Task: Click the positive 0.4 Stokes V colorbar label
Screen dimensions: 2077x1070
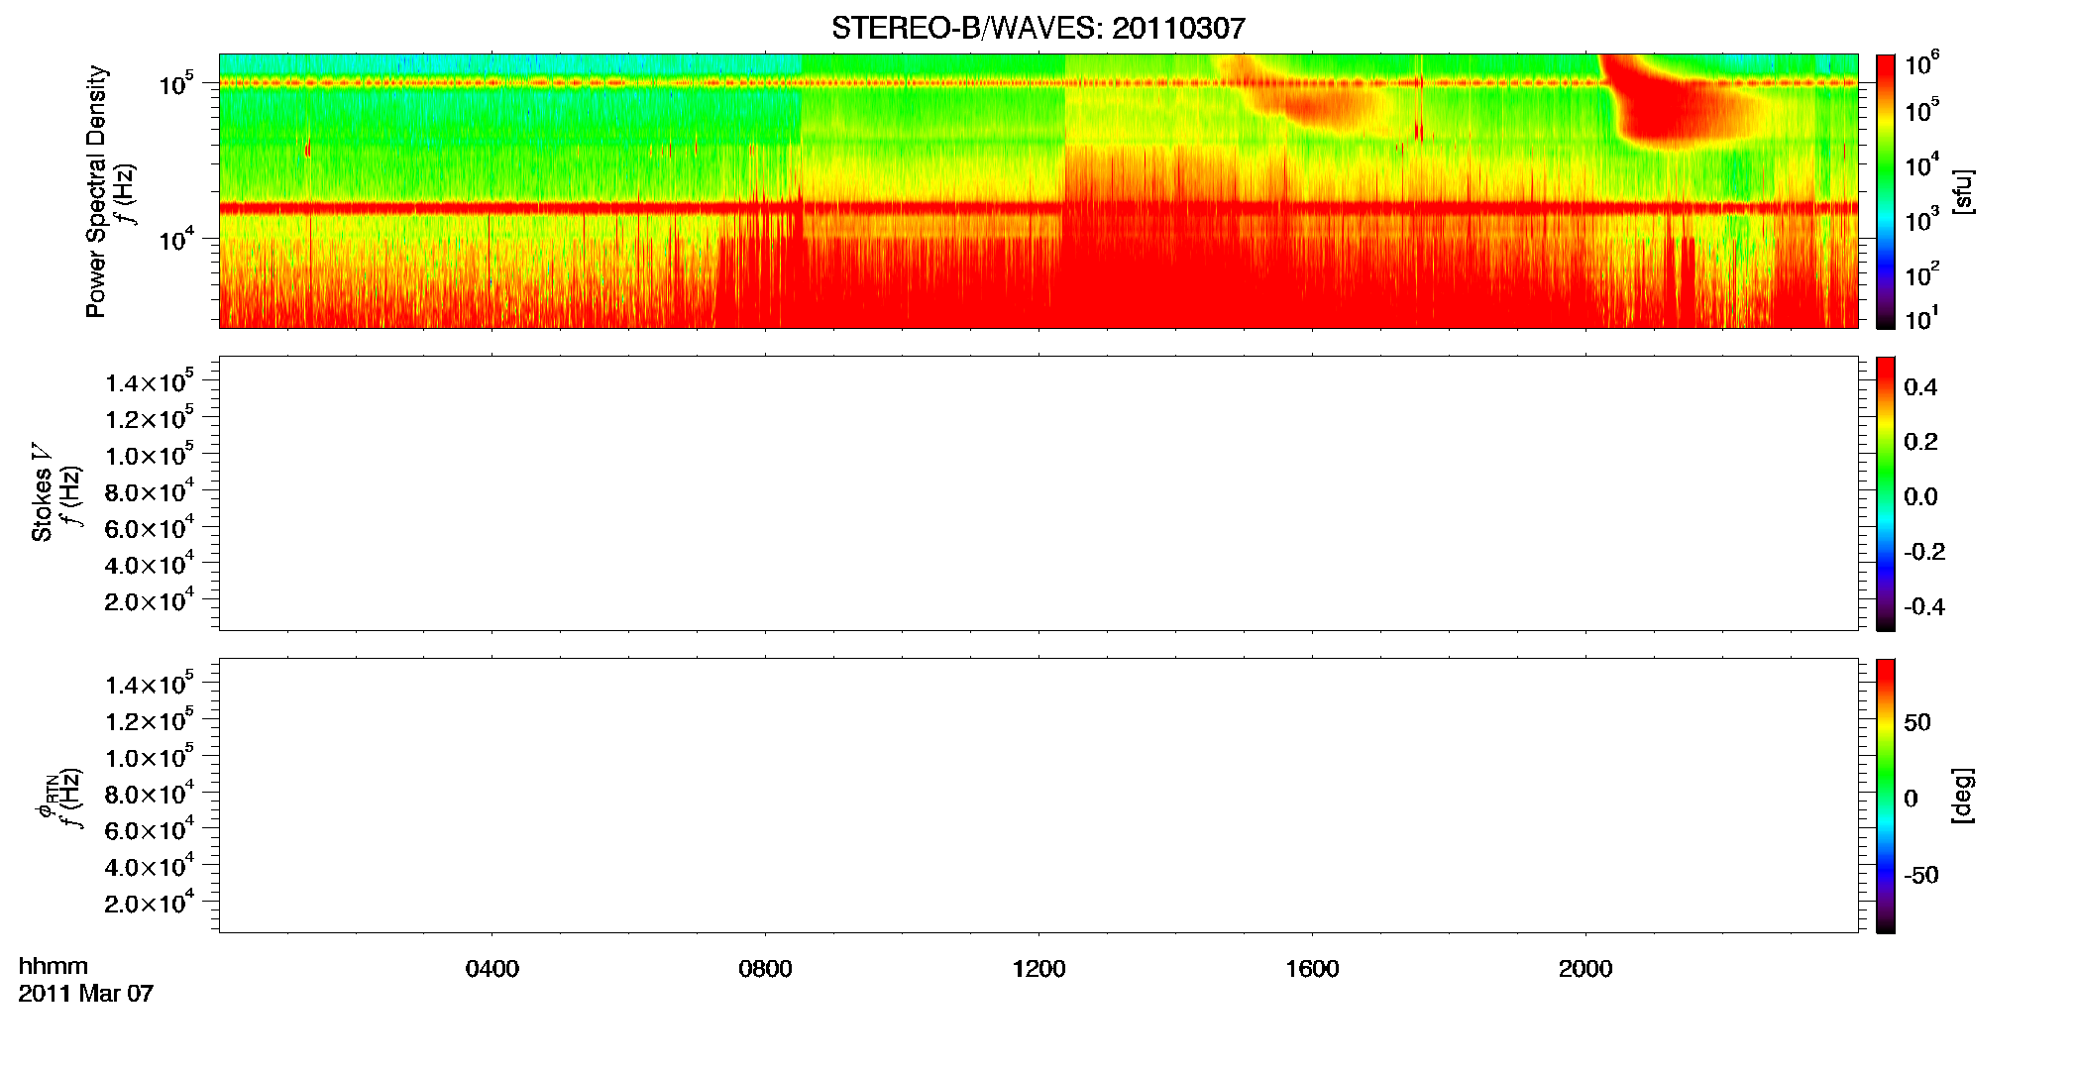Action: coord(1920,387)
